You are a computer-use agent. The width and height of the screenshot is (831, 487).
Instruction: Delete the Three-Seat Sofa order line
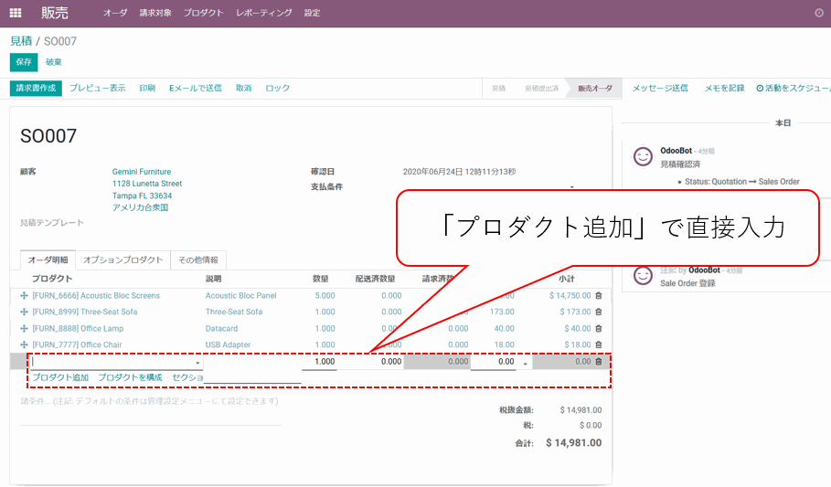tap(599, 312)
